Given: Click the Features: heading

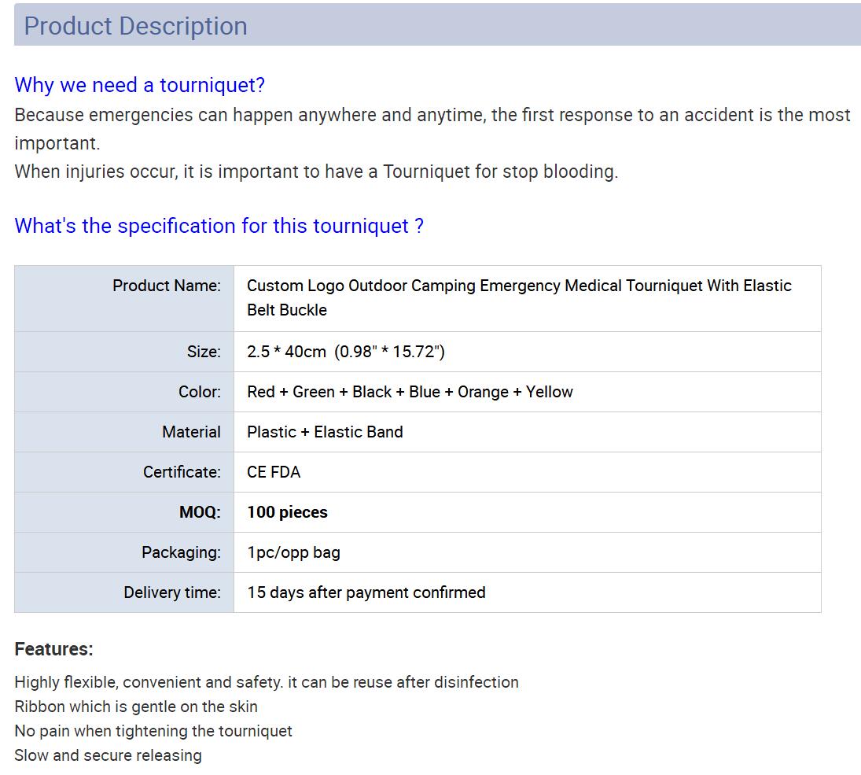Looking at the screenshot, I should (x=53, y=649).
